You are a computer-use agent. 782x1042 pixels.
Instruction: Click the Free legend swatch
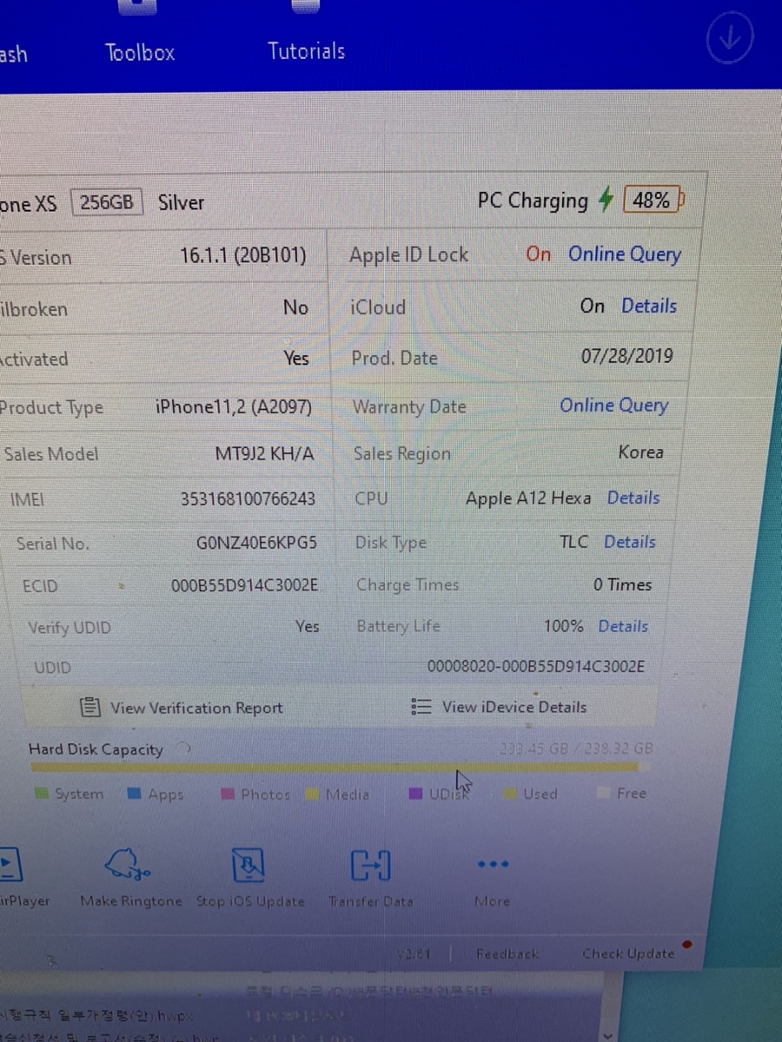[604, 793]
